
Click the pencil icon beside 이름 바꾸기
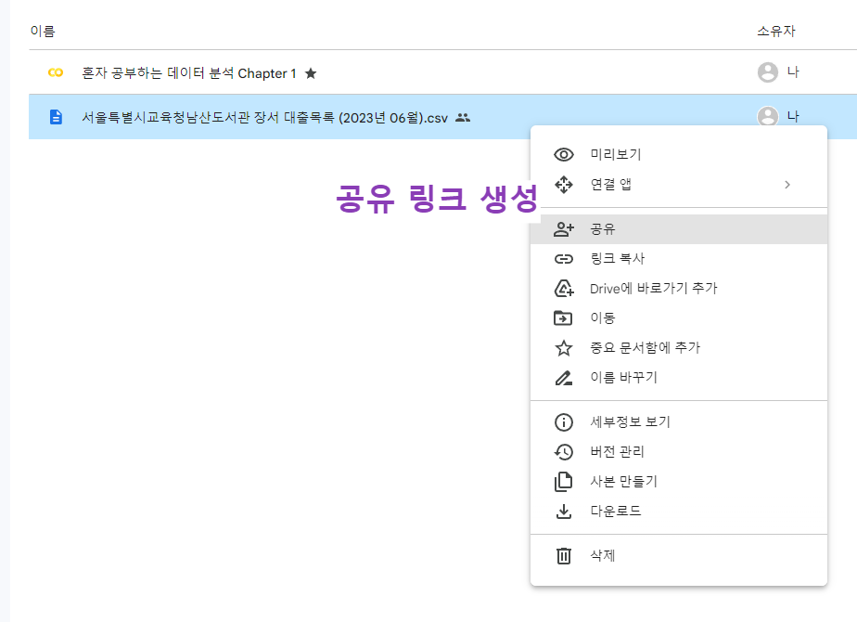click(x=564, y=378)
